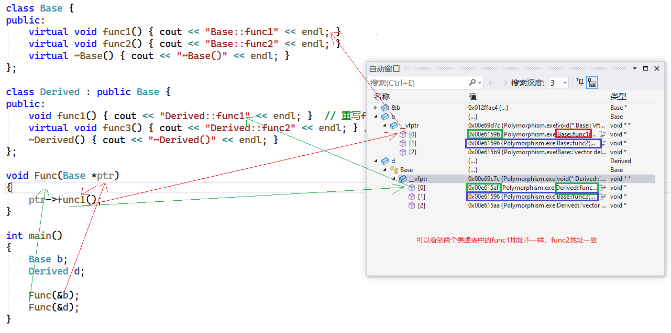Collapse the __vfptr node under b
Screen dimensions: 671x333
pos(384,125)
